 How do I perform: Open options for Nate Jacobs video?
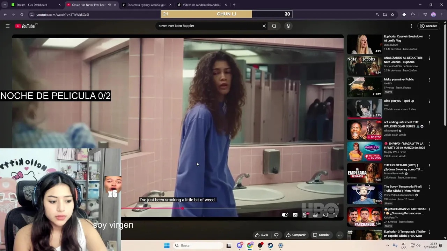pyautogui.click(x=430, y=58)
